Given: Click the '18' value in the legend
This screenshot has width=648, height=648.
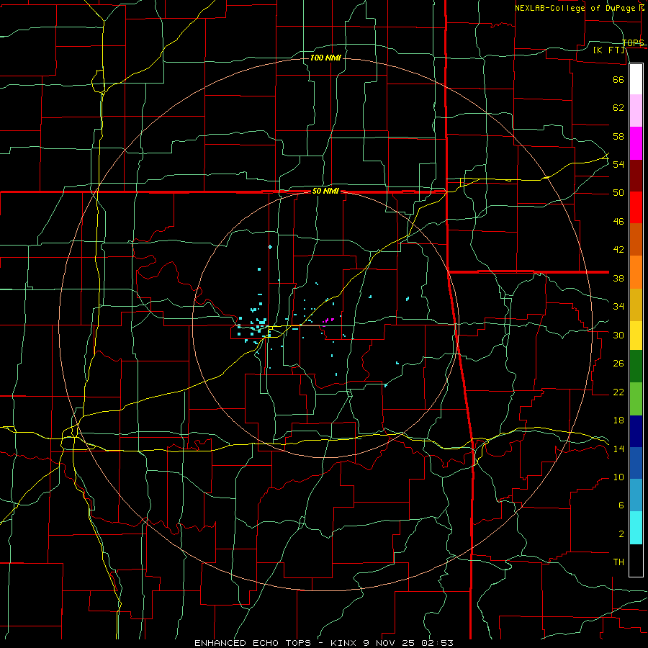Looking at the screenshot, I should point(618,420).
